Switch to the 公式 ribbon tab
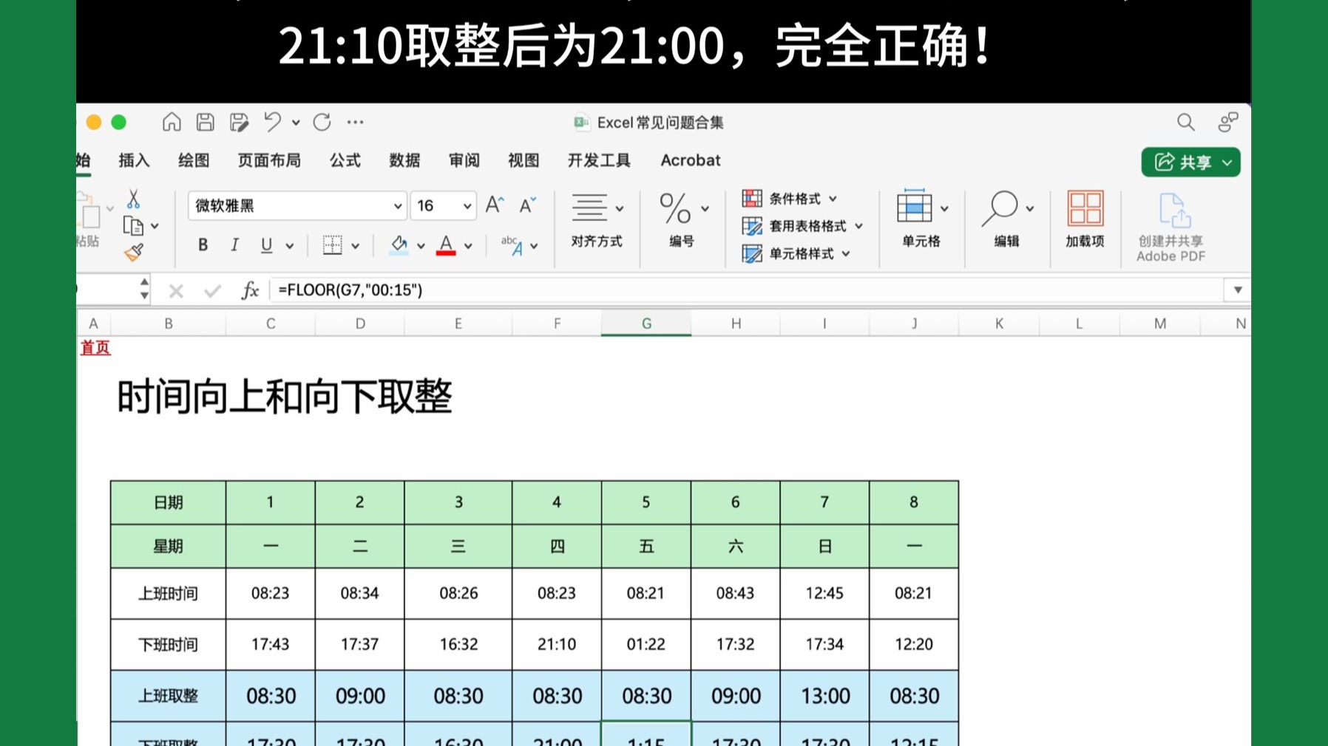Screen dimensions: 1328x746 pyautogui.click(x=345, y=160)
